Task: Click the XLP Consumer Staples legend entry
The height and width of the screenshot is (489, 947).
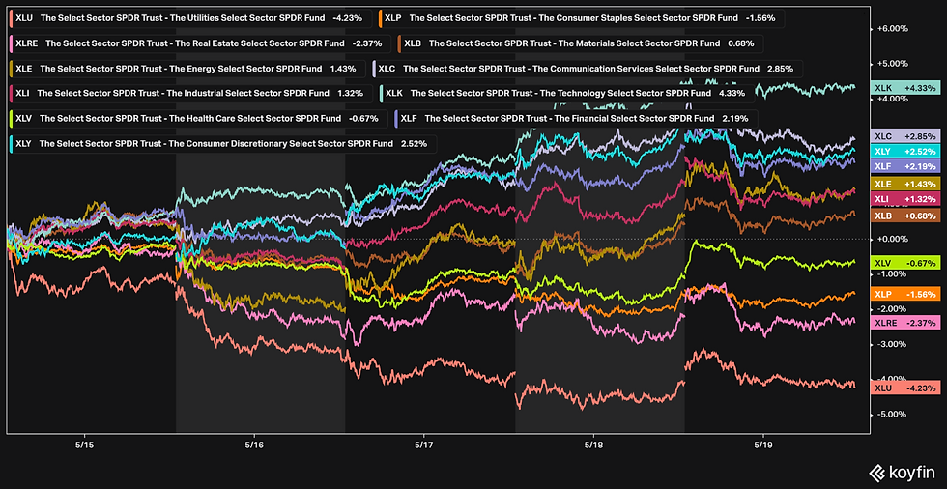Action: pyautogui.click(x=581, y=18)
